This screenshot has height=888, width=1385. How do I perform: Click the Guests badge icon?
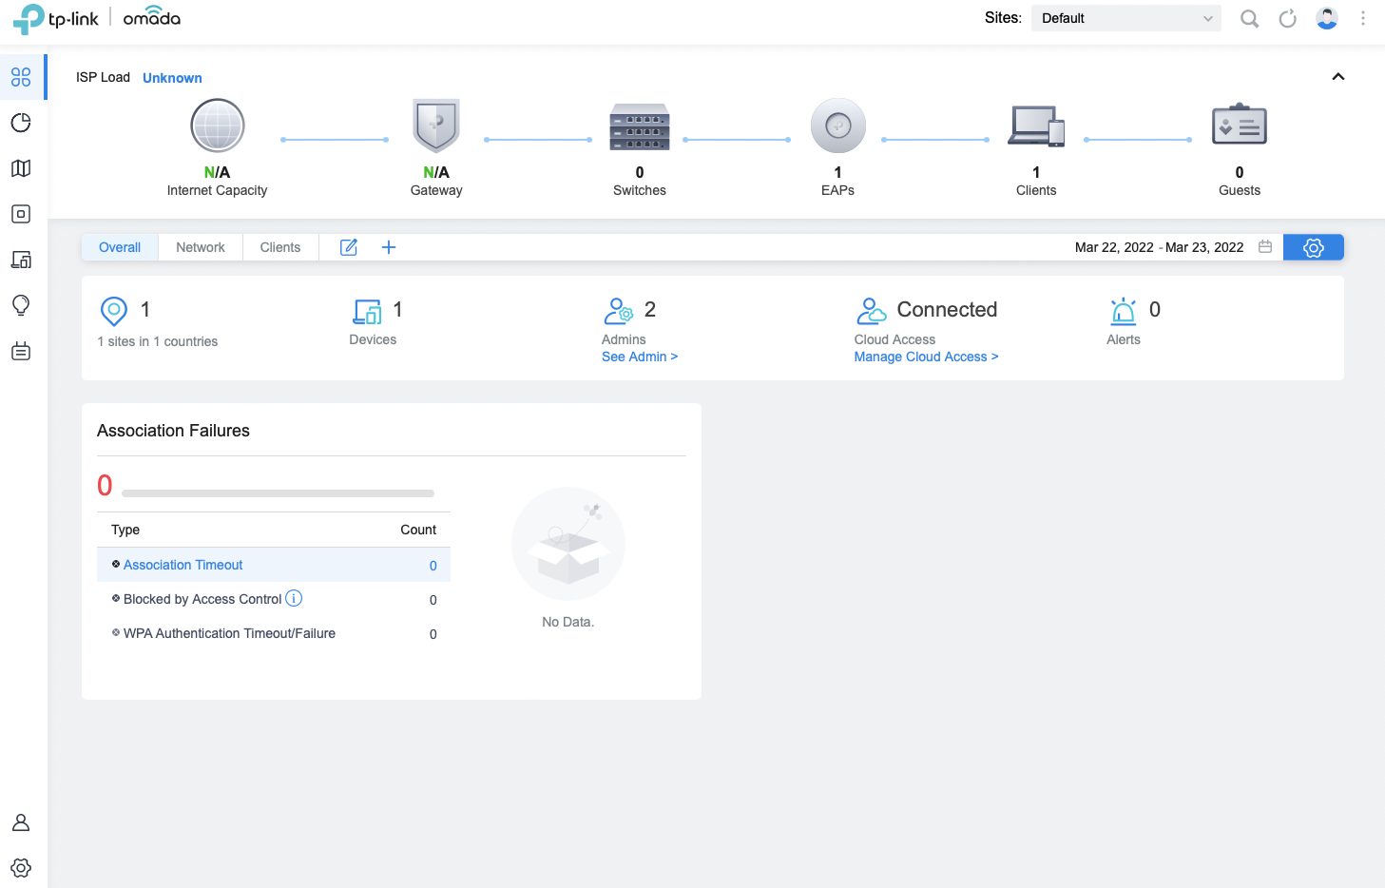(x=1240, y=125)
